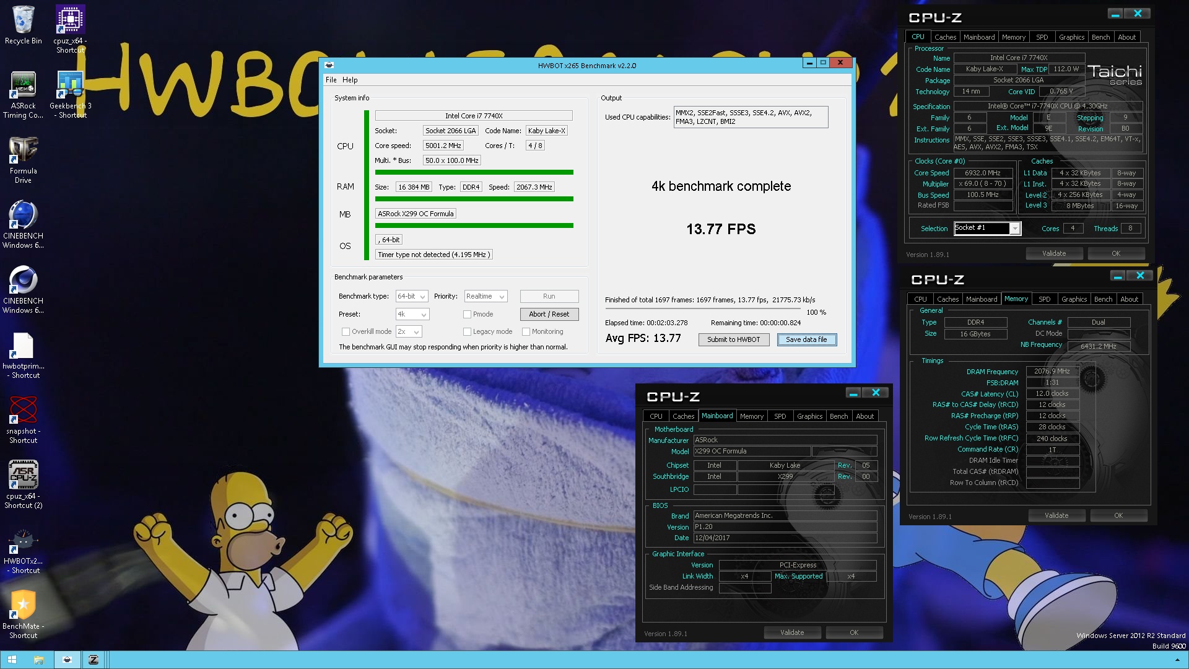Click OK in the top CPU-Z window
Viewport: 1189px width, 669px height.
pos(1116,253)
